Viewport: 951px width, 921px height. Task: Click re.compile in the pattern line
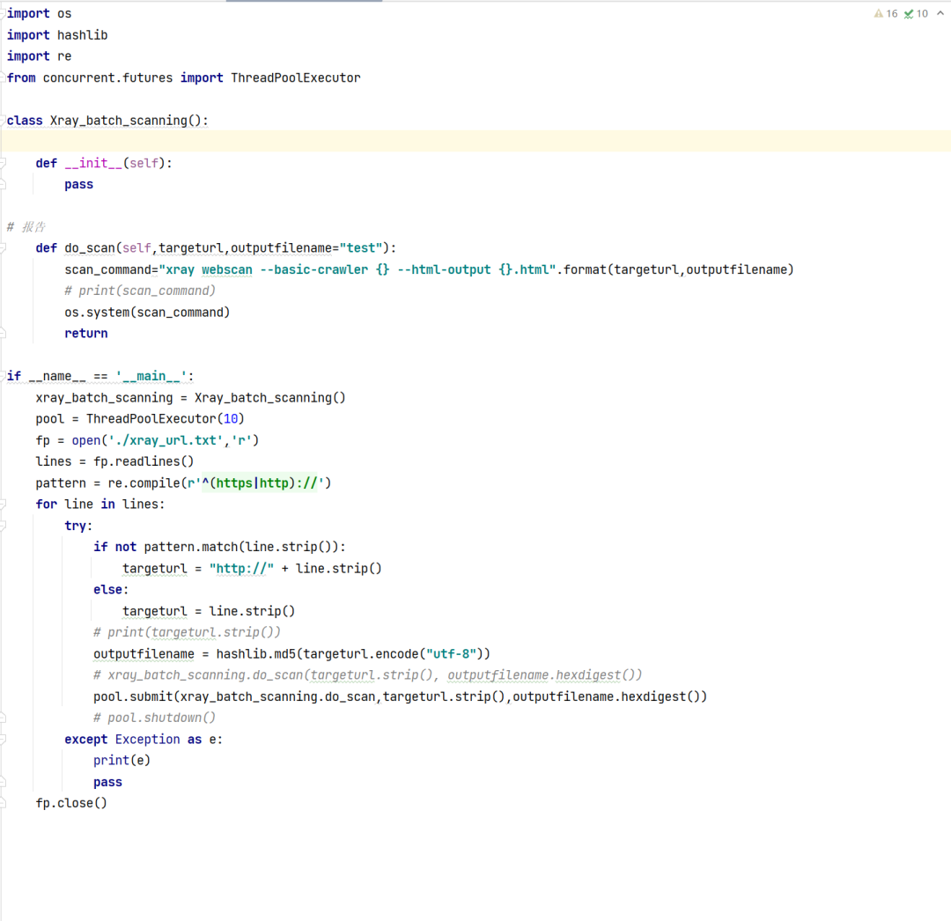pos(144,483)
